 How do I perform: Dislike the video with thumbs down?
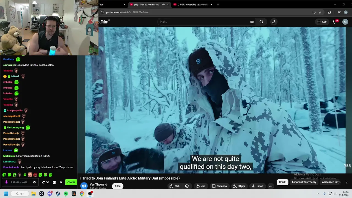pos(187,186)
